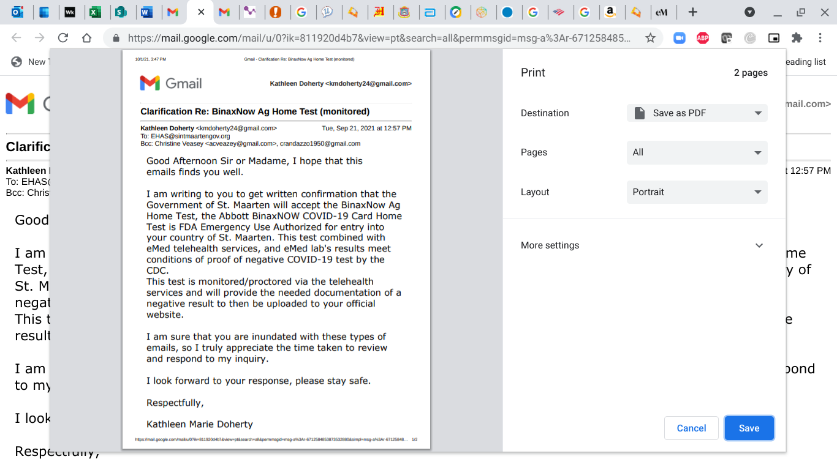Click the subject line in print preview

[x=255, y=112]
